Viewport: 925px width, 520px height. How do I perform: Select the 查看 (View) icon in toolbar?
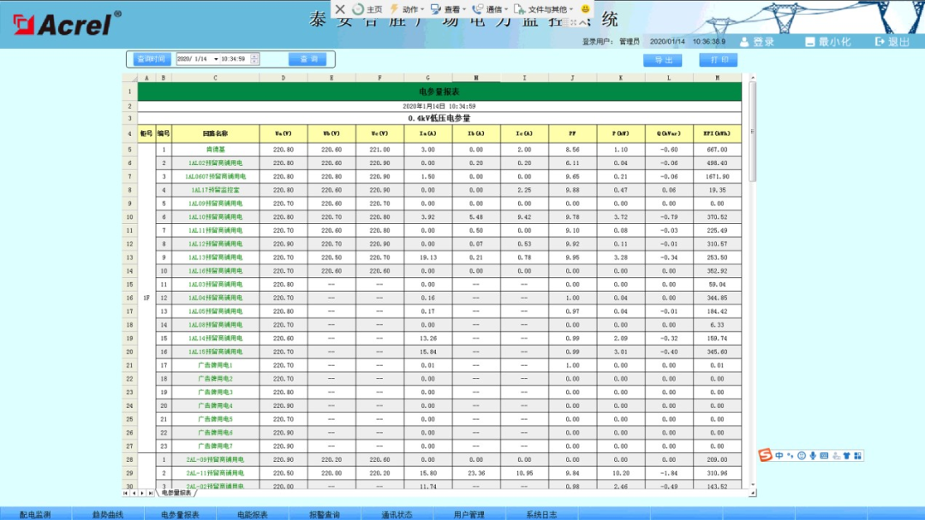click(436, 9)
